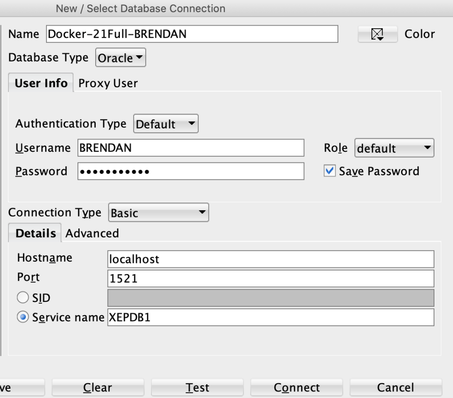Switch to the Proxy User tab
Screen dimensions: 453x398
coord(108,83)
